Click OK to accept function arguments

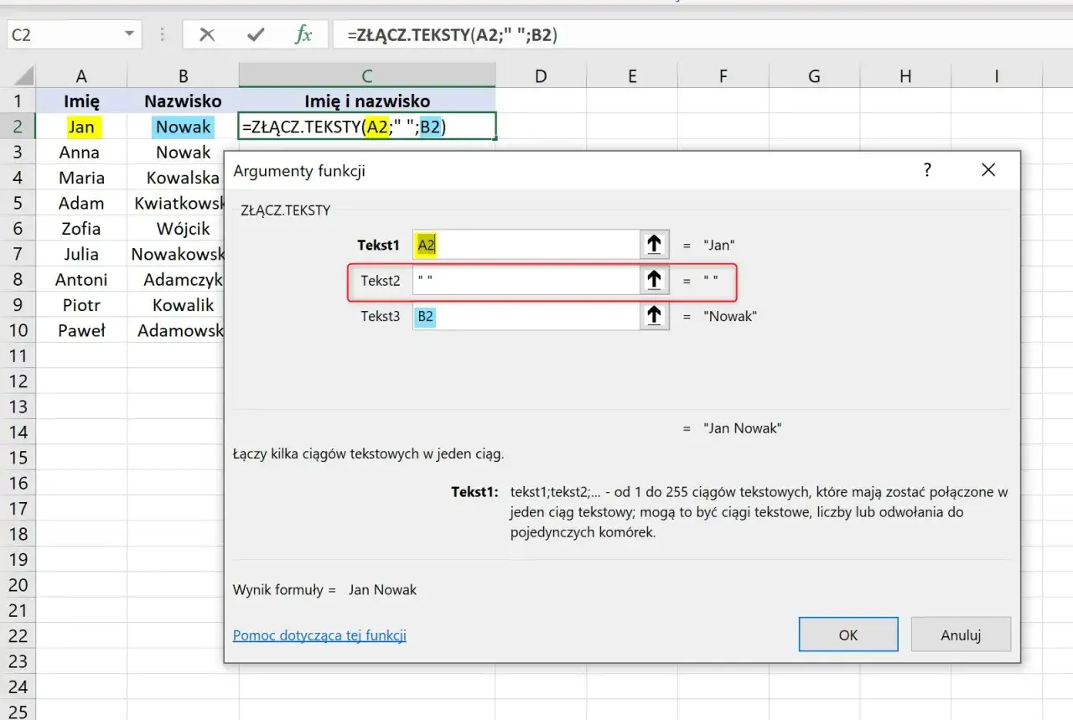point(848,635)
